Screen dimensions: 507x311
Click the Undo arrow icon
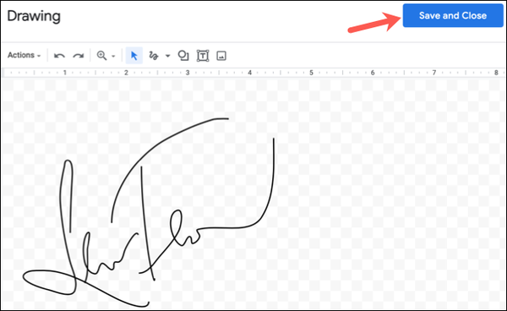coord(59,56)
